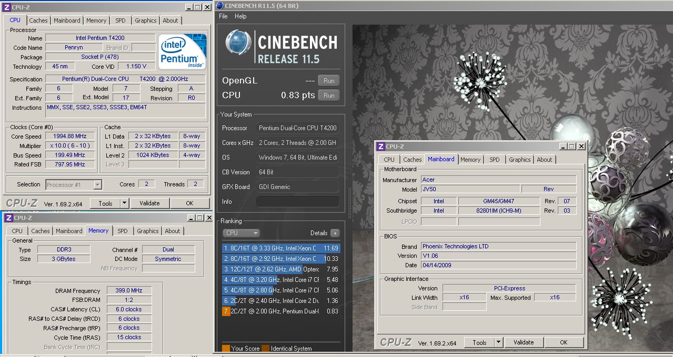Screen dimensions: 673x357
Task: Select ranking row 7 Pentium Dual 0.83
Action: tap(281, 311)
